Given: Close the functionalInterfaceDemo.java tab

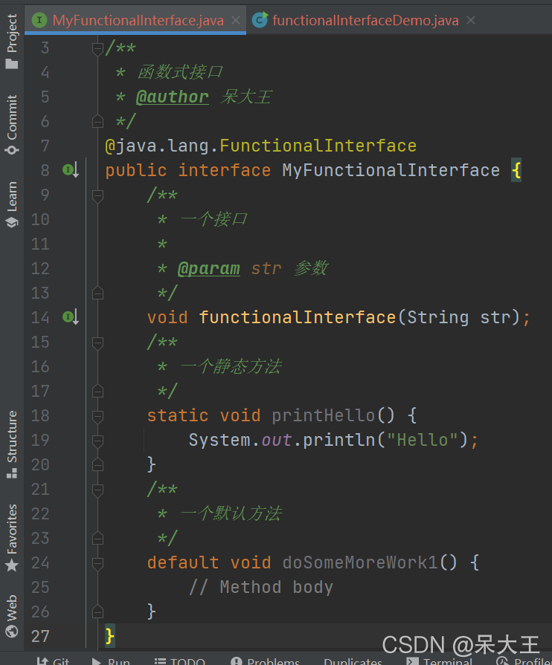Looking at the screenshot, I should tap(470, 20).
